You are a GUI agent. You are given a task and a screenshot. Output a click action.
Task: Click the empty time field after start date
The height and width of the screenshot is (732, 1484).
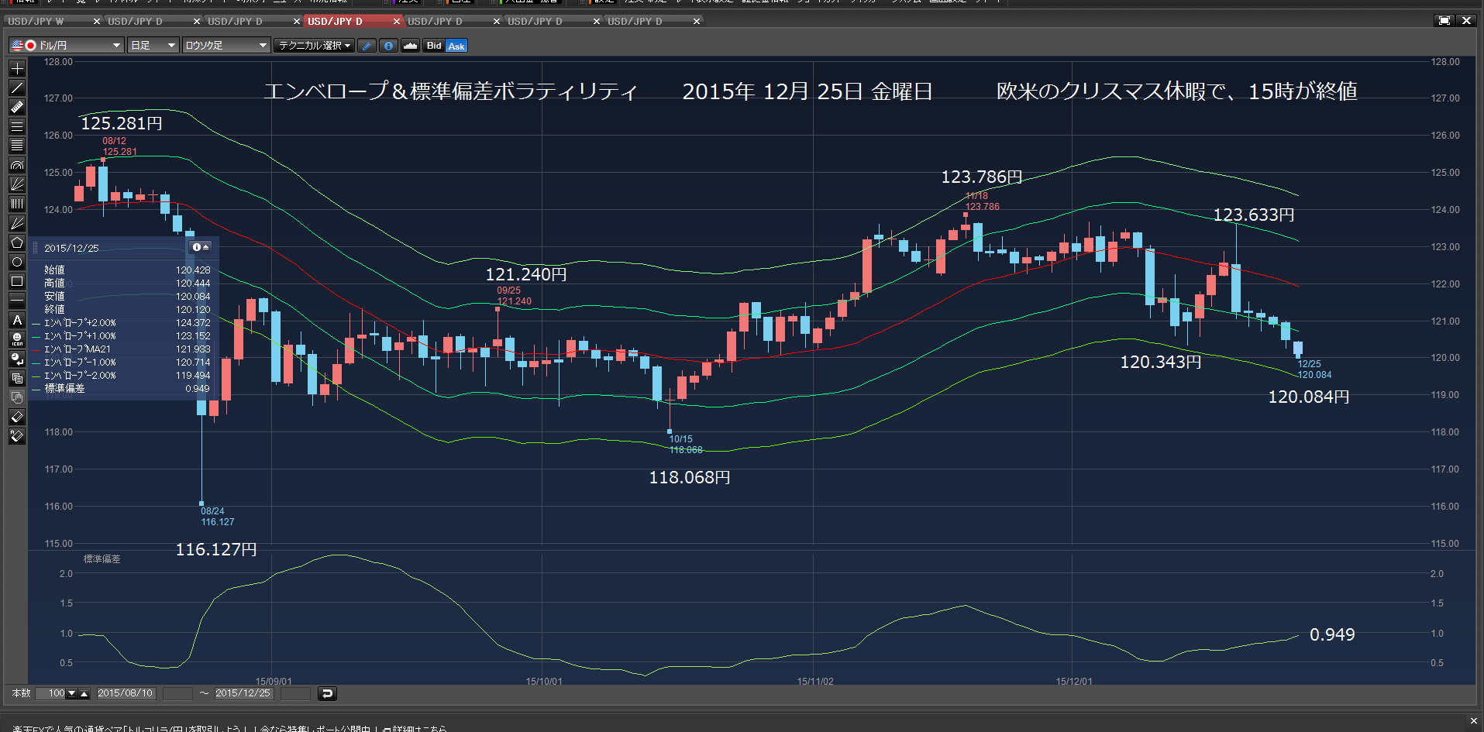click(x=177, y=693)
